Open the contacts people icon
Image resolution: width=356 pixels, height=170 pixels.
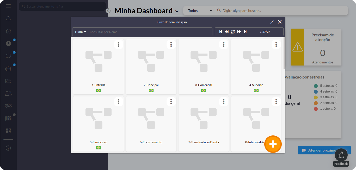(8, 93)
